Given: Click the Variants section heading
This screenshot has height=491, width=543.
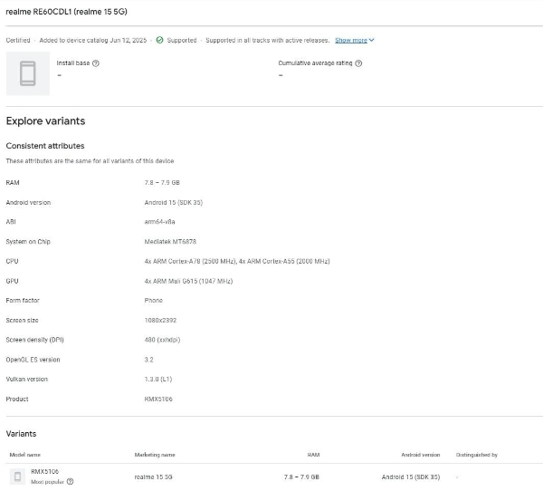Looking at the screenshot, I should click(21, 434).
